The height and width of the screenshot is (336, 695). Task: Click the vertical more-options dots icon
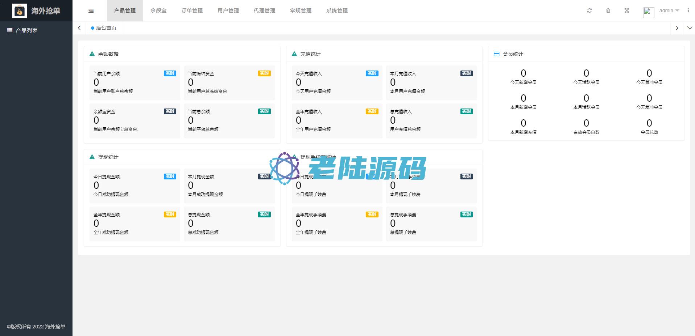(x=688, y=11)
